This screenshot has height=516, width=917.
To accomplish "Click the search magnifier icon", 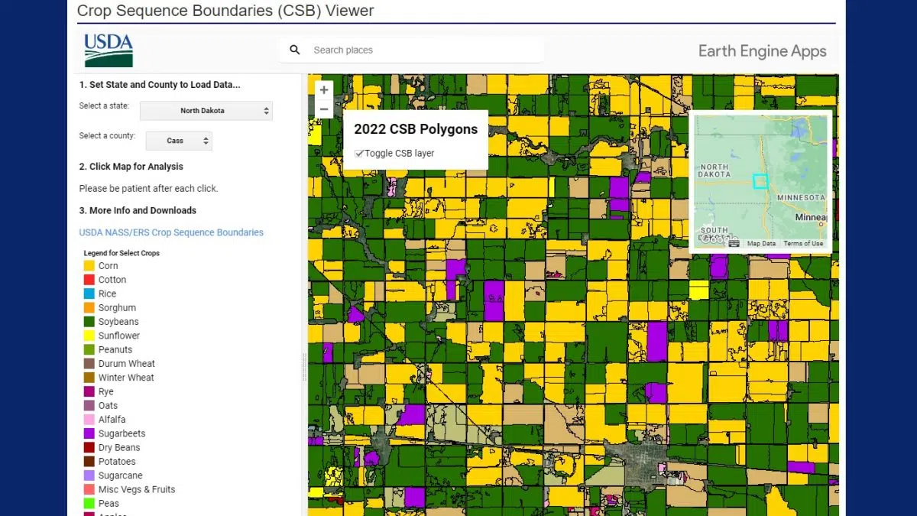I will point(295,49).
